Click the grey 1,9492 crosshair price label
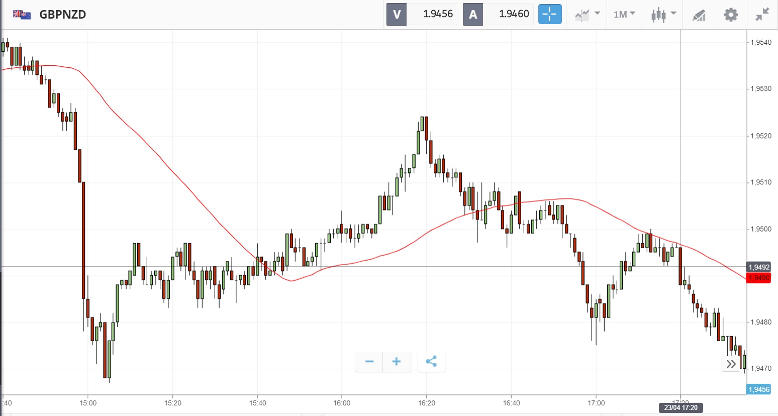Image resolution: width=778 pixels, height=416 pixels. 758,267
